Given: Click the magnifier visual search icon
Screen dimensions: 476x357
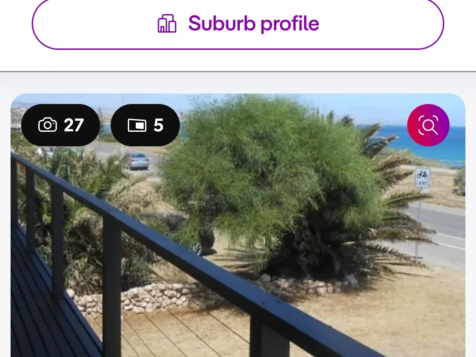Looking at the screenshot, I should [428, 125].
